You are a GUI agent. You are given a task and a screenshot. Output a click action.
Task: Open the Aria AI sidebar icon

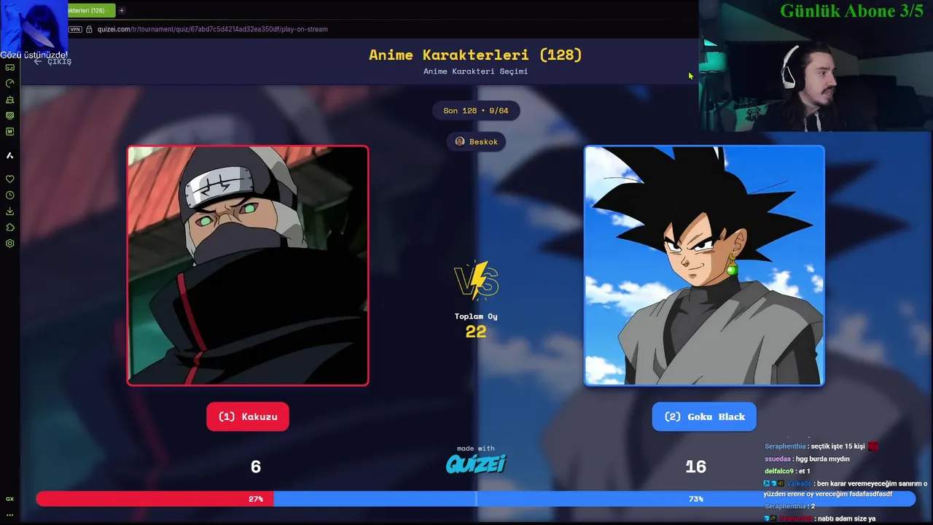[x=10, y=155]
